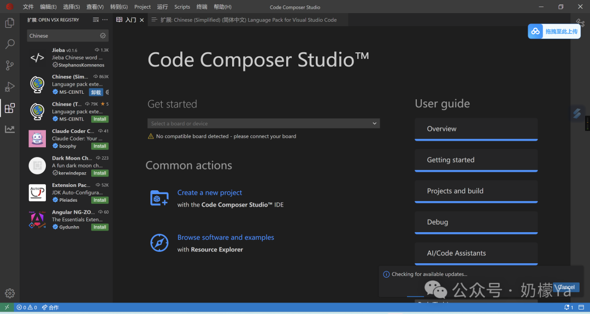Open Projects and build user guide

476,191
